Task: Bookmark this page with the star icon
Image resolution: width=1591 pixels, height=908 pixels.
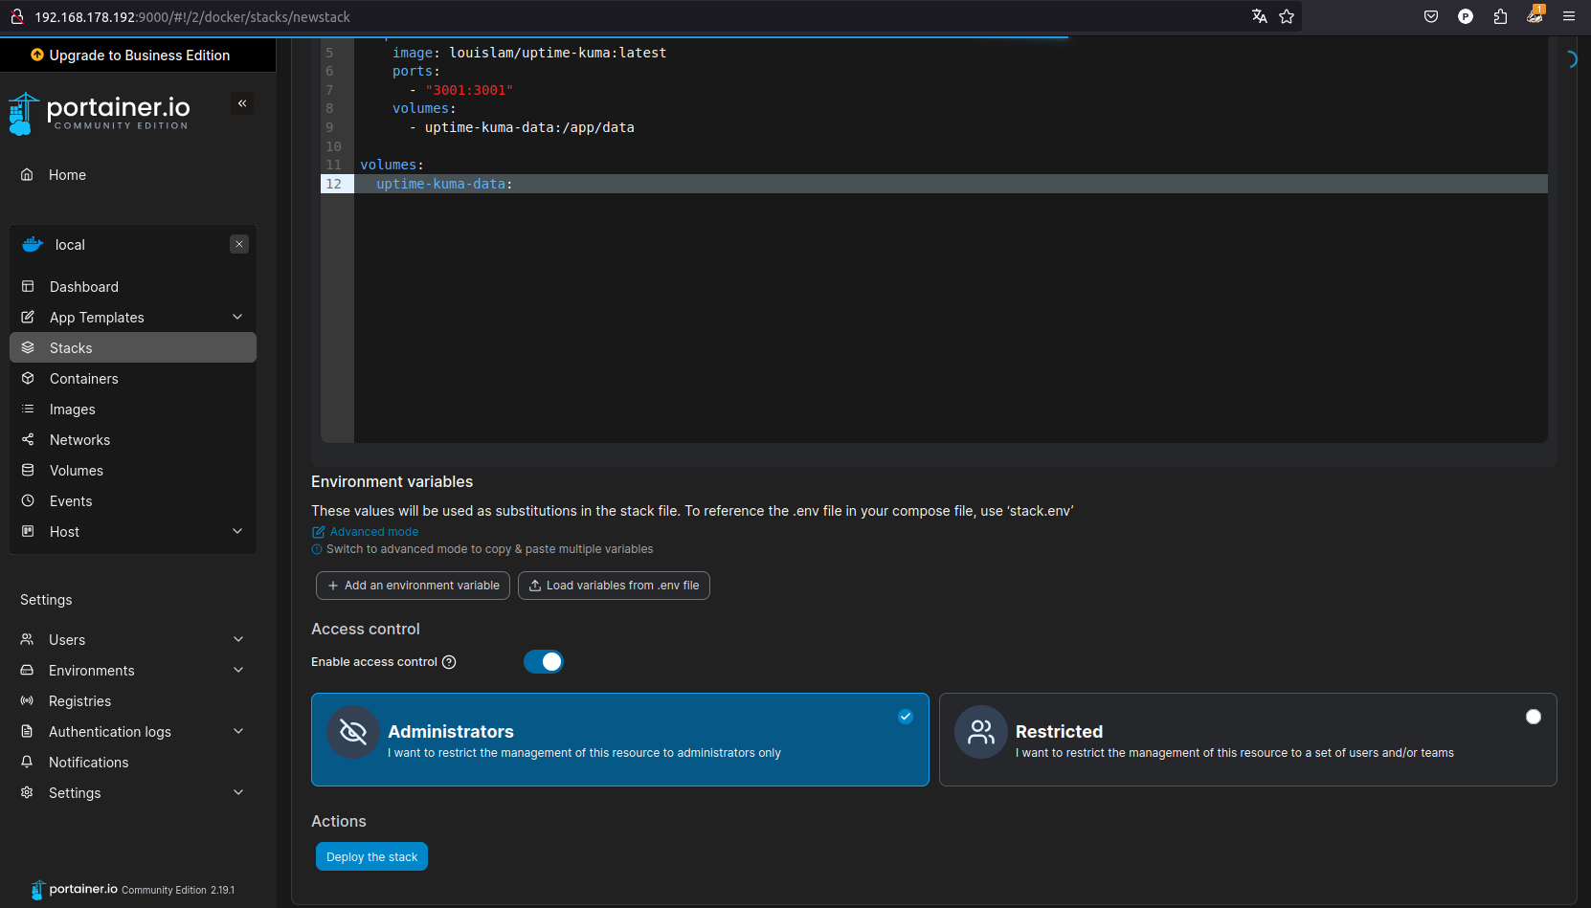Action: tap(1287, 16)
